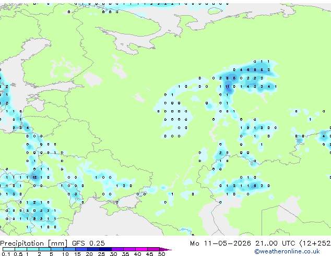The height and width of the screenshot is (256, 331).
Task: Click the 1–2 mm legend color segment
Action: [33, 249]
